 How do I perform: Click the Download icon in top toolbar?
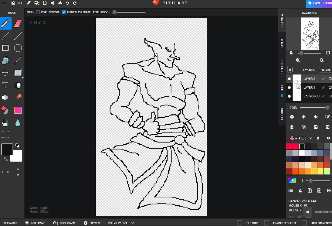click(x=60, y=3)
